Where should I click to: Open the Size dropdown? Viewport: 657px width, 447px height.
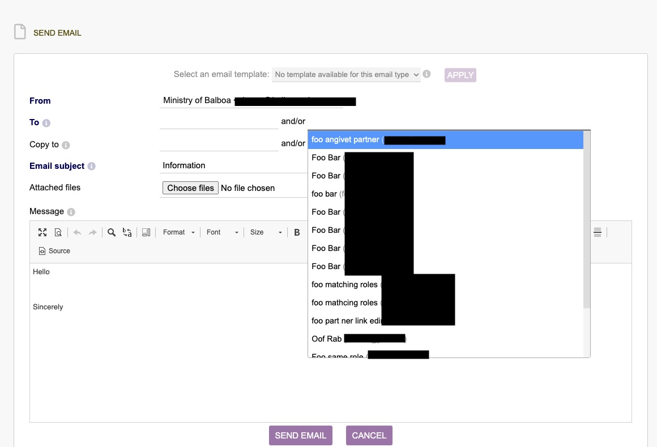pos(266,232)
